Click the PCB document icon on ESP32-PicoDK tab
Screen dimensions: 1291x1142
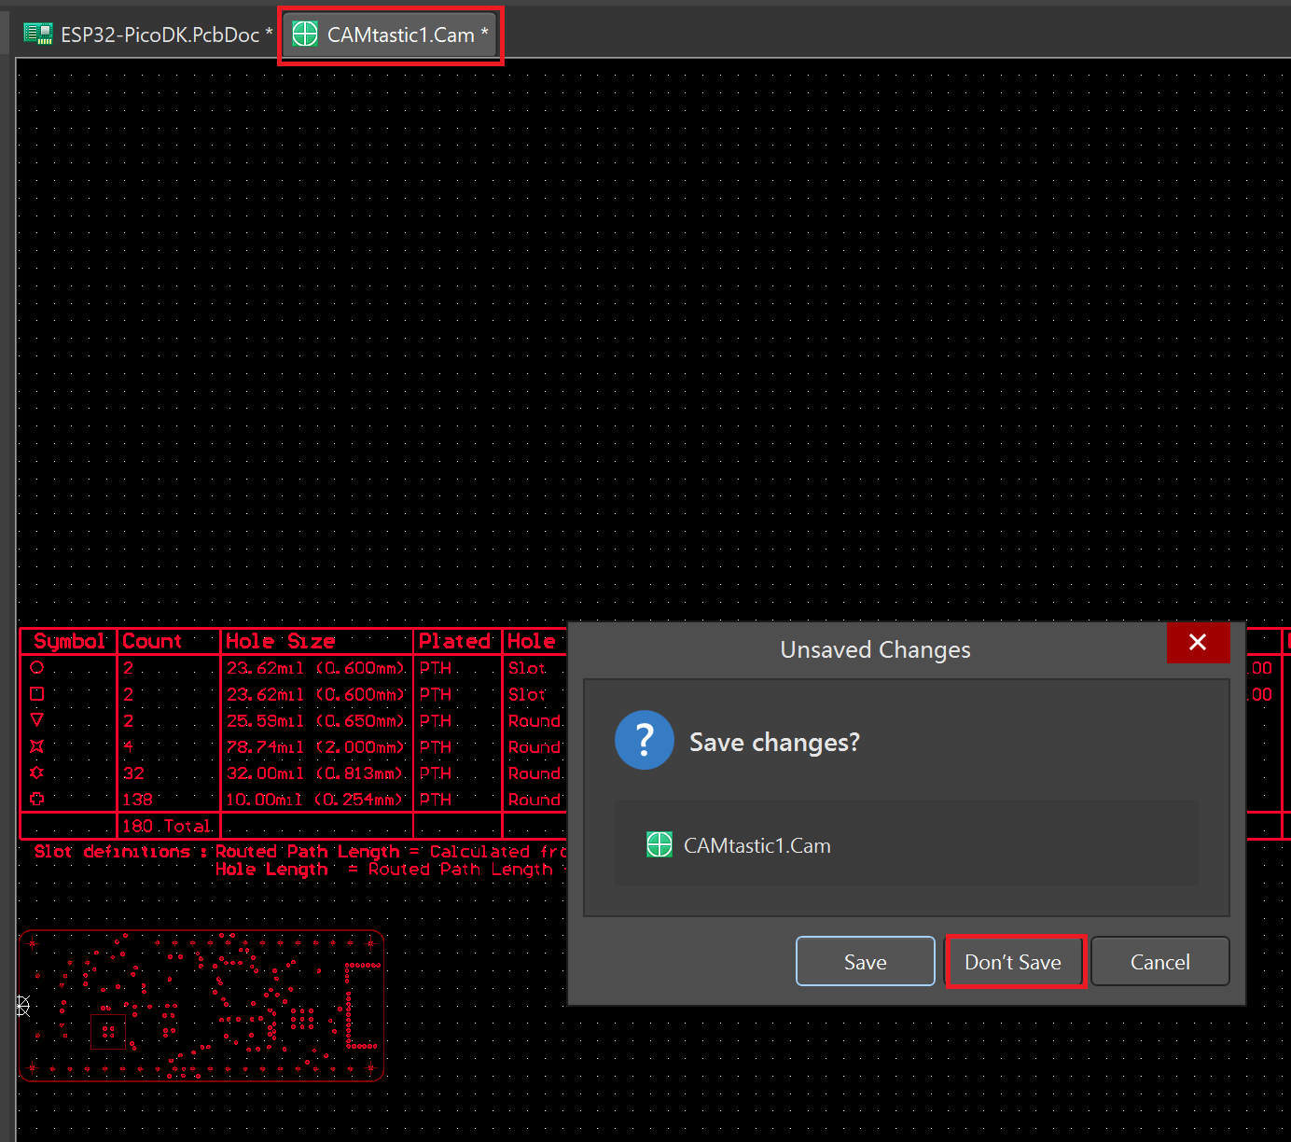click(x=38, y=35)
